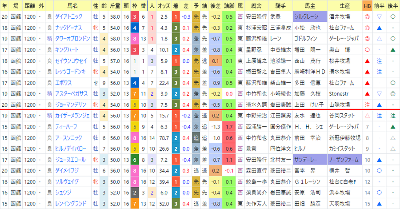Click the -1.3 後差 cell

216,127
